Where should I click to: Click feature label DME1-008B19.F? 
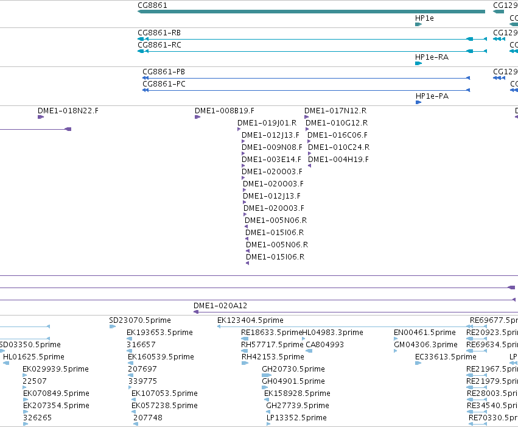(x=225, y=111)
